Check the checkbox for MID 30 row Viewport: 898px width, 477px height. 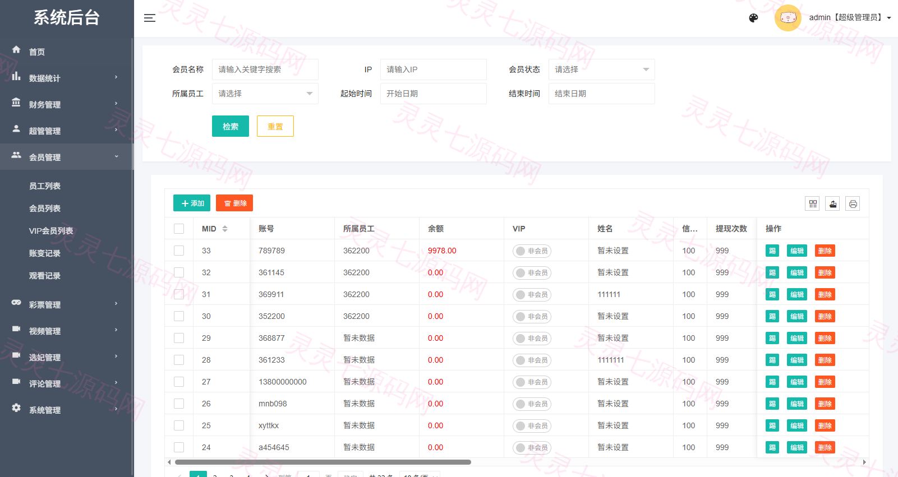click(x=179, y=316)
